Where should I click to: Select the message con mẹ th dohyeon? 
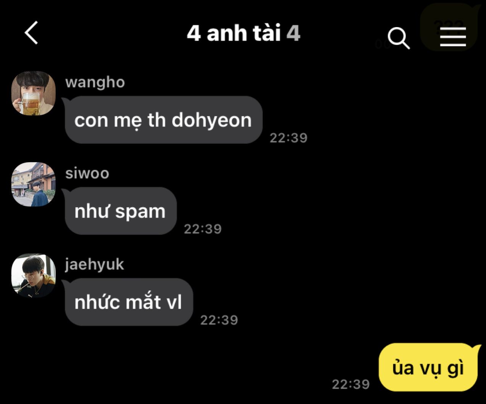pyautogui.click(x=163, y=120)
